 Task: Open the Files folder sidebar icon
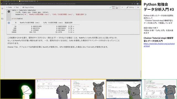(x=2, y=19)
